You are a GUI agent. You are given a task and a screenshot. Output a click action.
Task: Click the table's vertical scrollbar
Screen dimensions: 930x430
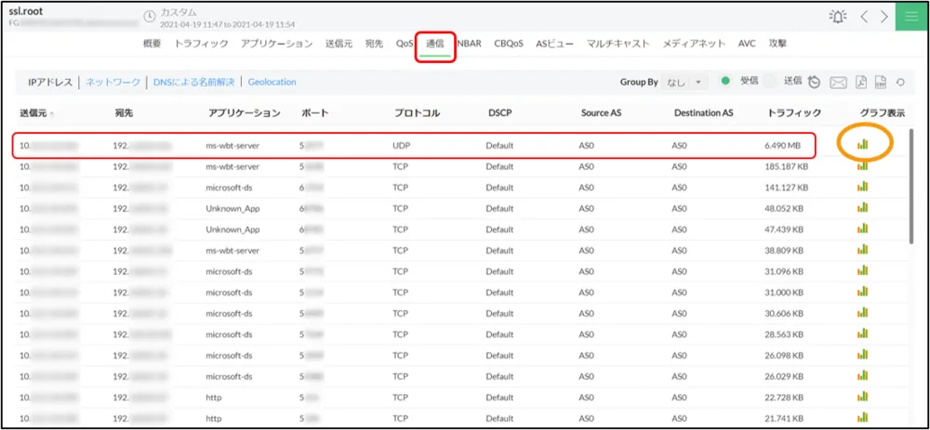[x=911, y=186]
